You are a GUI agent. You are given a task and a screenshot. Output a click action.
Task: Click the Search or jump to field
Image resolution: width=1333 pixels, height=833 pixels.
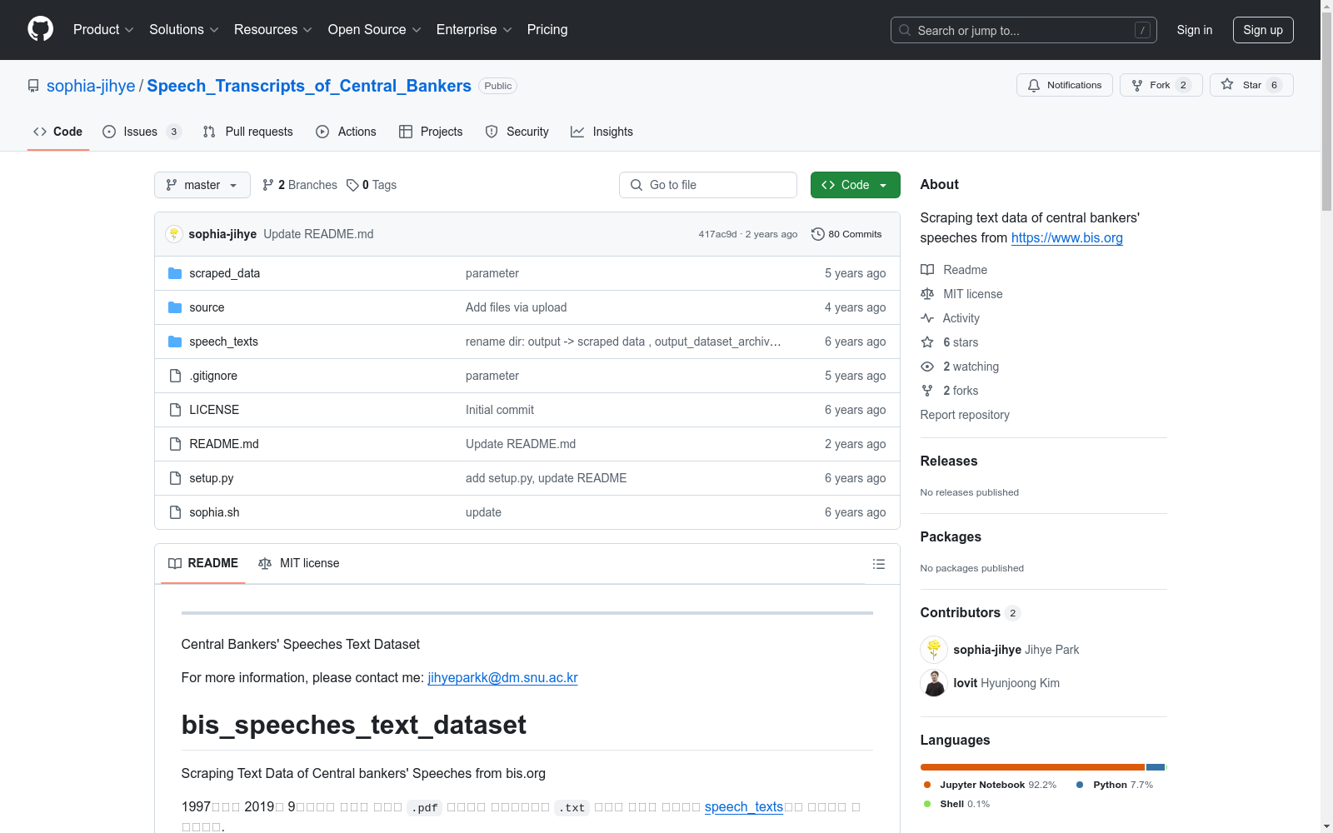click(x=1024, y=30)
